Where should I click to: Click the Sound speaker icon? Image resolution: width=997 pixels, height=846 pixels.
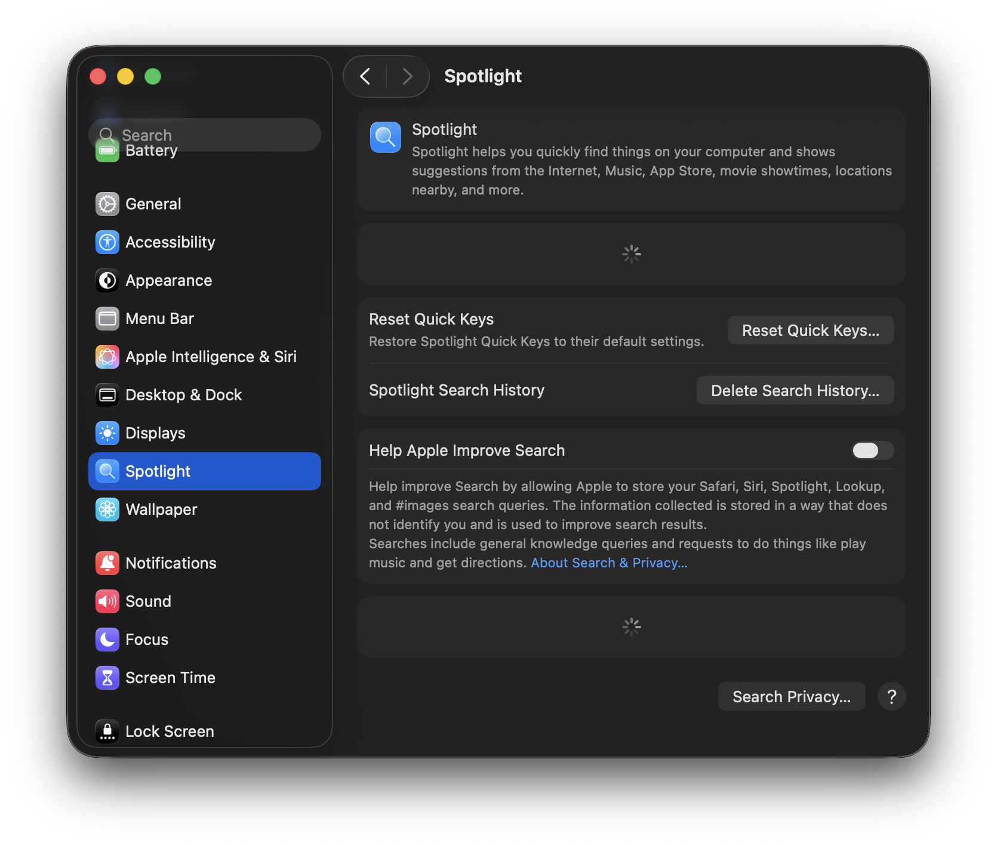coord(107,601)
